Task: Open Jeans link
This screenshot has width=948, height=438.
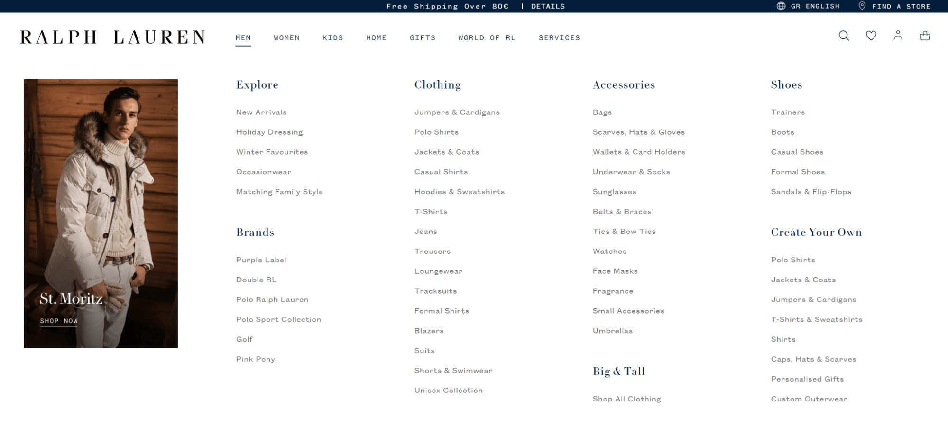Action: (426, 232)
